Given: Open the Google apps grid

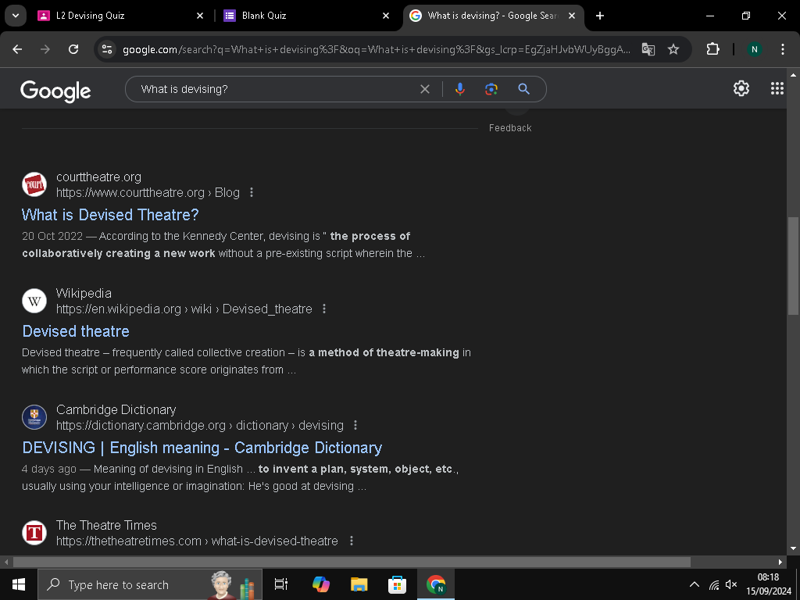Looking at the screenshot, I should point(777,88).
